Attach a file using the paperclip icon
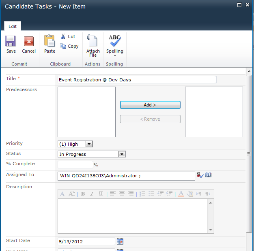 [92, 40]
